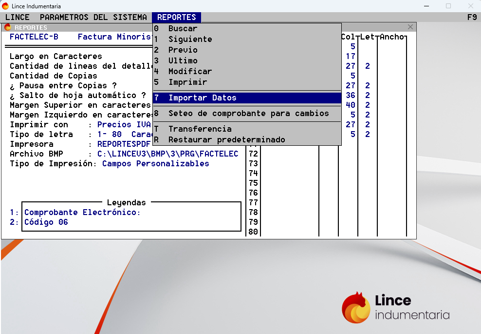Select Modificar menu entry
481x334 pixels.
(247, 72)
